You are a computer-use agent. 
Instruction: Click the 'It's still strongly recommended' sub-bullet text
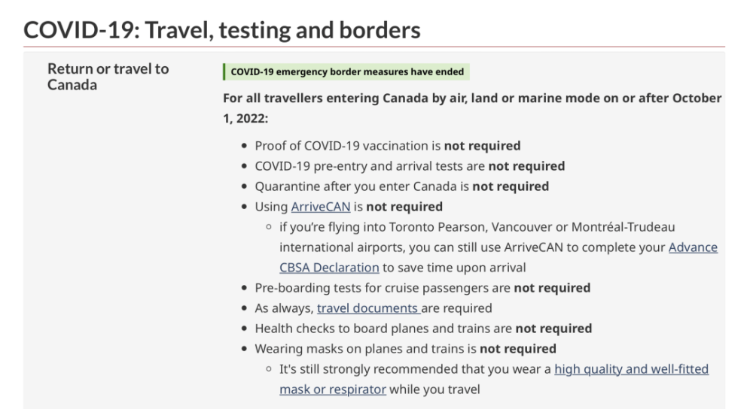416,369
